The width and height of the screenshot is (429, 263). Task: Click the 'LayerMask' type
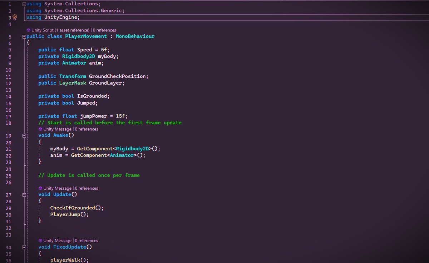[73, 83]
